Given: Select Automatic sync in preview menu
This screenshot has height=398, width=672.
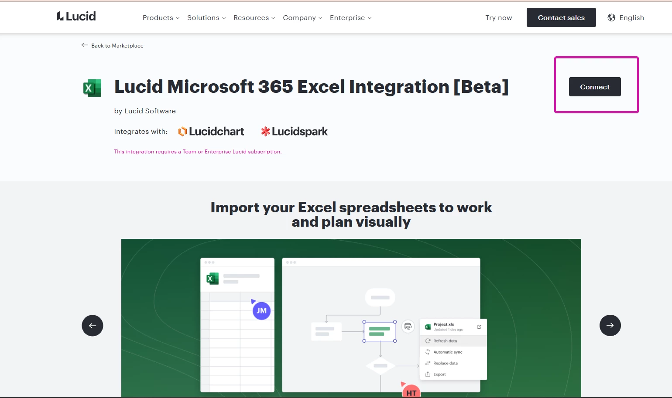Looking at the screenshot, I should coord(453,352).
